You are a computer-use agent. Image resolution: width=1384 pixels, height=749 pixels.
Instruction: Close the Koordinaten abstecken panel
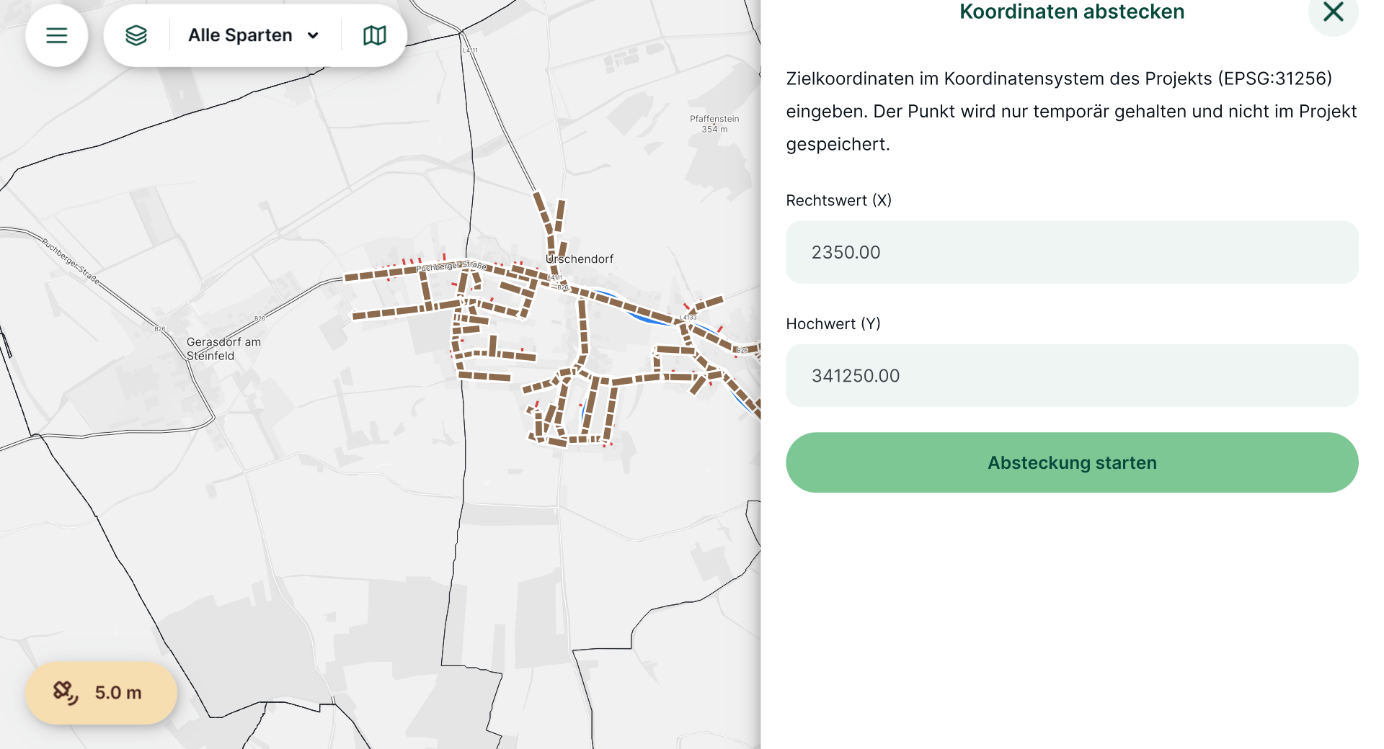coord(1334,12)
